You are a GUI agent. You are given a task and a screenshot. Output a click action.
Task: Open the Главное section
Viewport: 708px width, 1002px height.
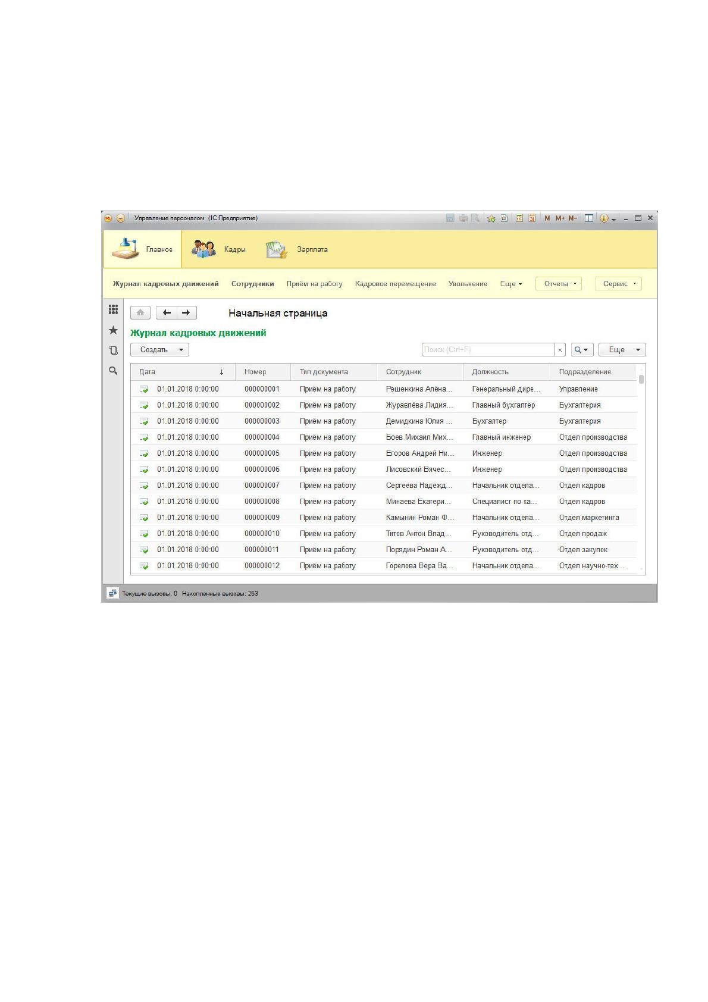(x=142, y=249)
